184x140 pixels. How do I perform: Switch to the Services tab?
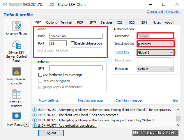[x=107, y=22]
